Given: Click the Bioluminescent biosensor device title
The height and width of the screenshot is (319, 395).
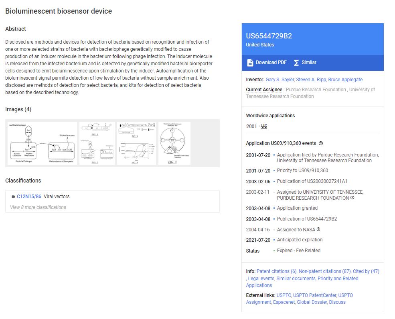Looking at the screenshot, I should tap(59, 11).
